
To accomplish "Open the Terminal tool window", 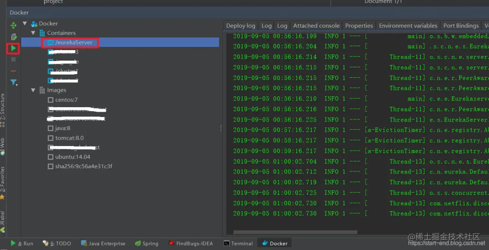I will (x=238, y=244).
